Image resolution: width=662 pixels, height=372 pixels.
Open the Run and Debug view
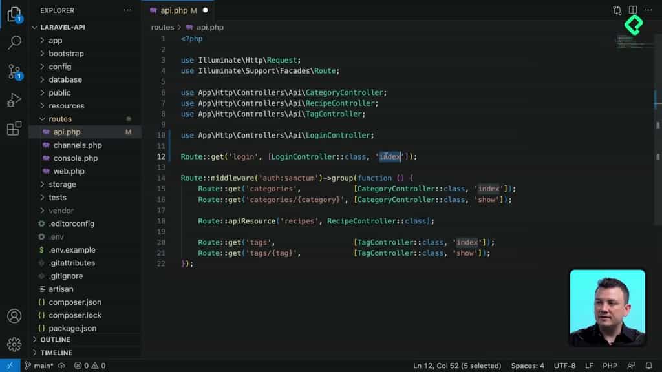(x=14, y=98)
